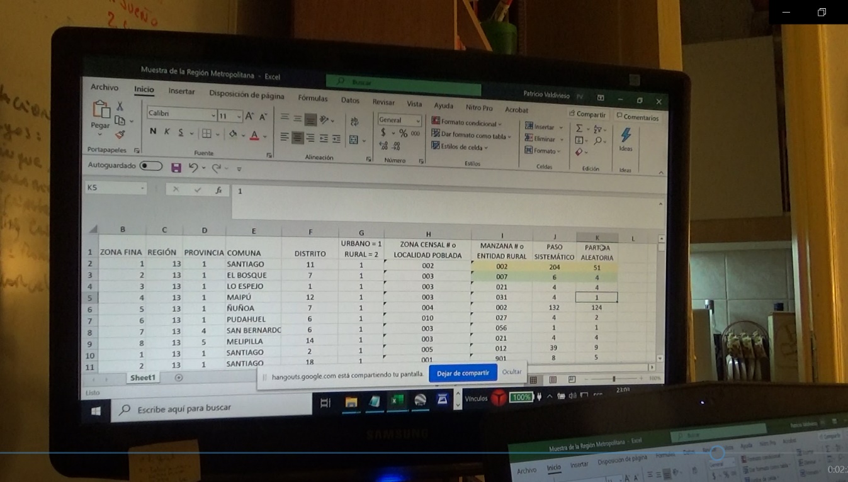848x482 pixels.
Task: Toggle center horizontal alignment
Action: 297,137
